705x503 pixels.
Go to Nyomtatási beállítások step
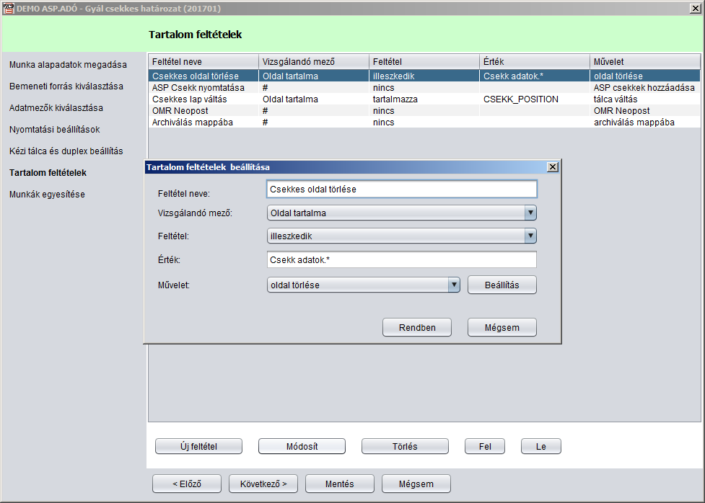pos(54,129)
